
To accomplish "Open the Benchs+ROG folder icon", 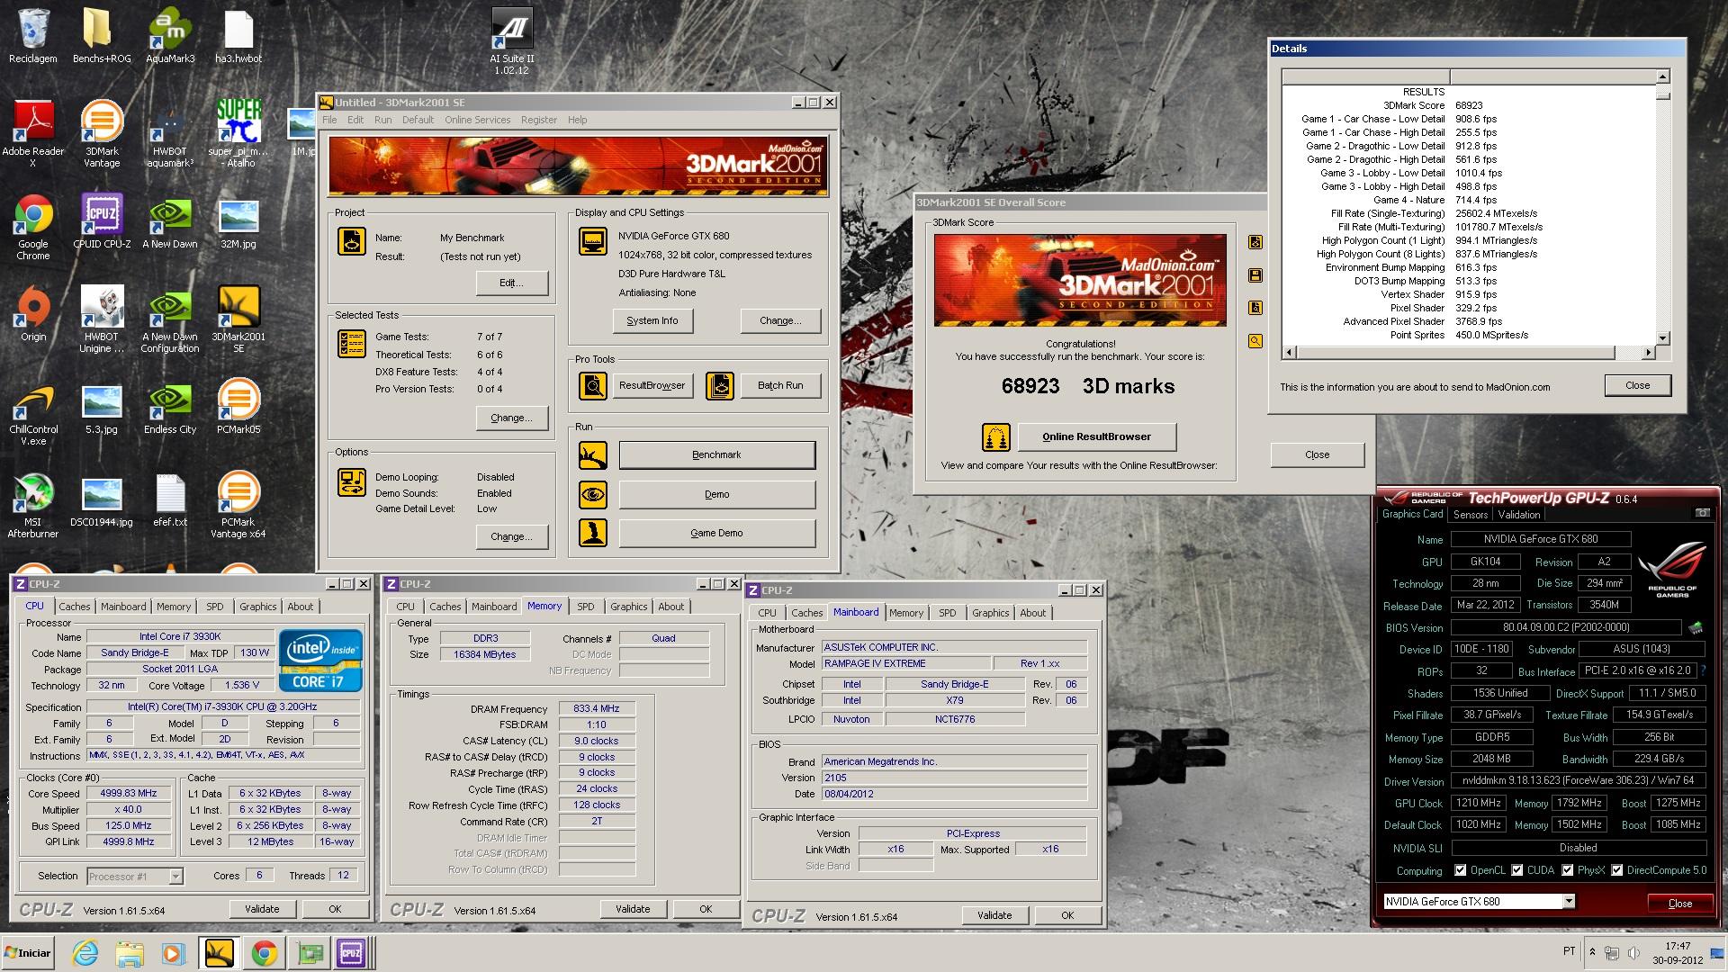I will click(102, 36).
